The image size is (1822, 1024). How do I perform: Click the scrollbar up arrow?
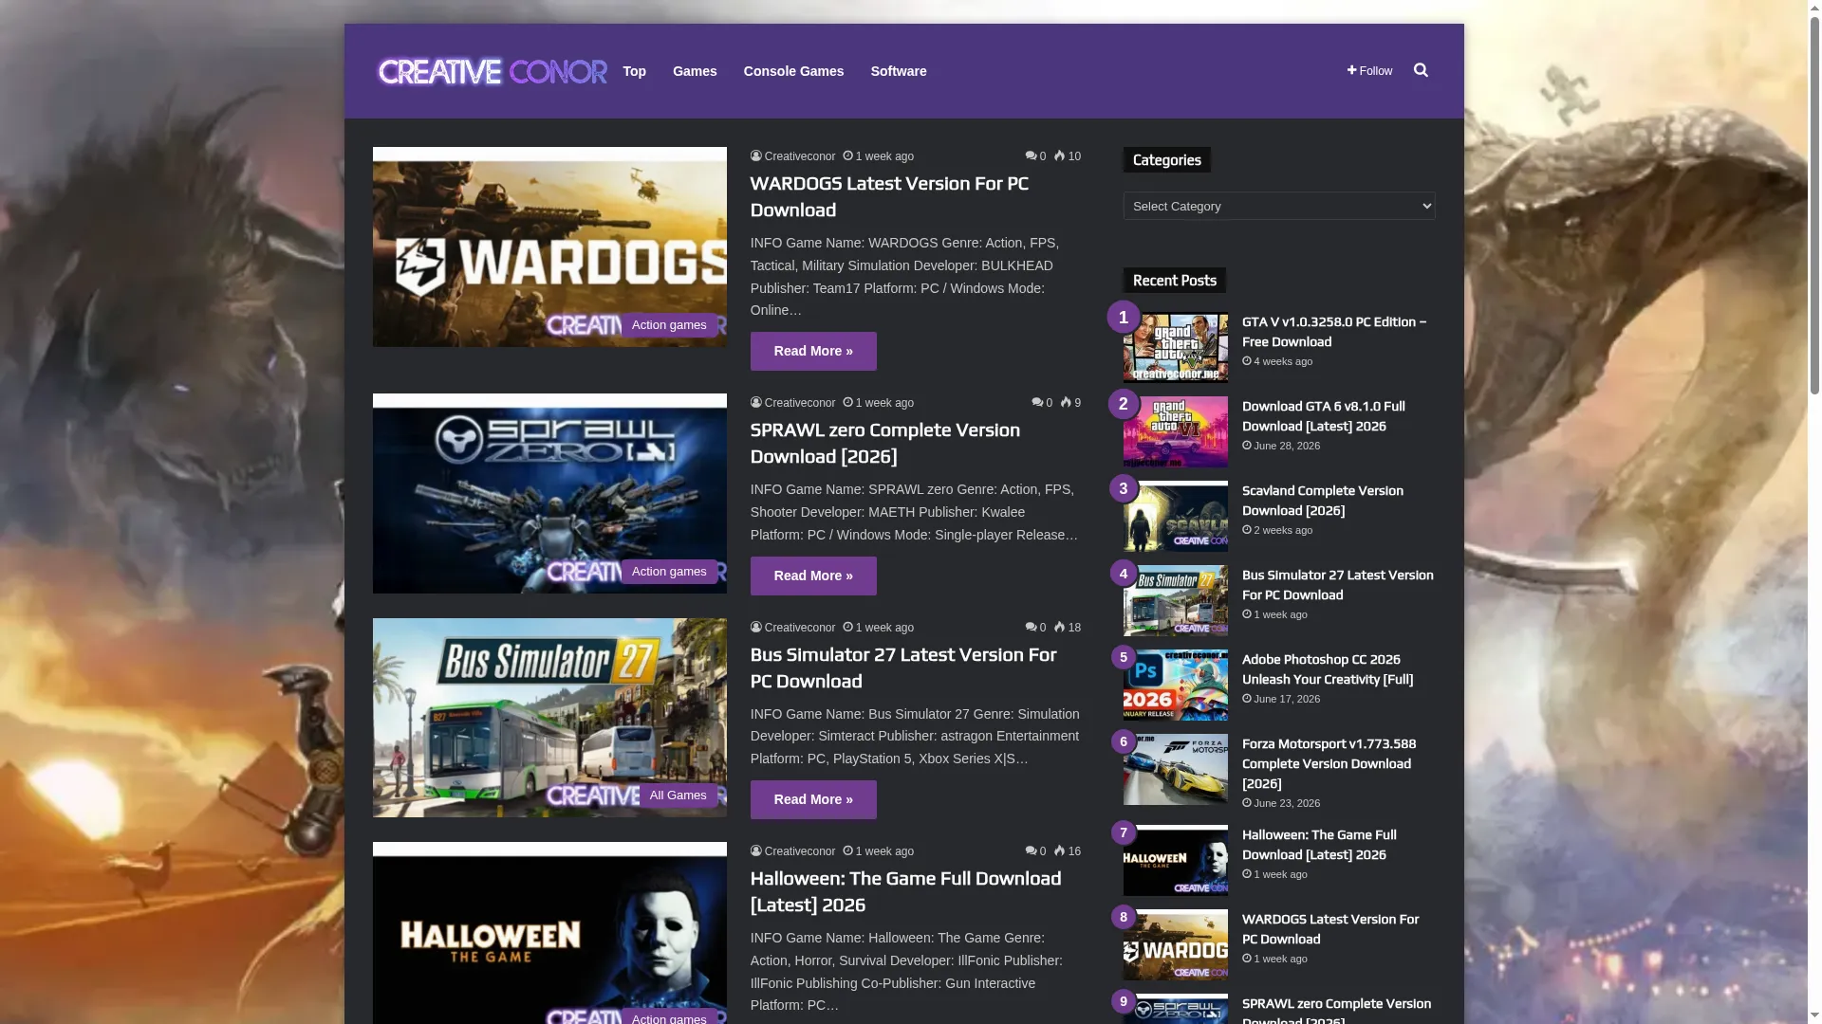pyautogui.click(x=1814, y=8)
